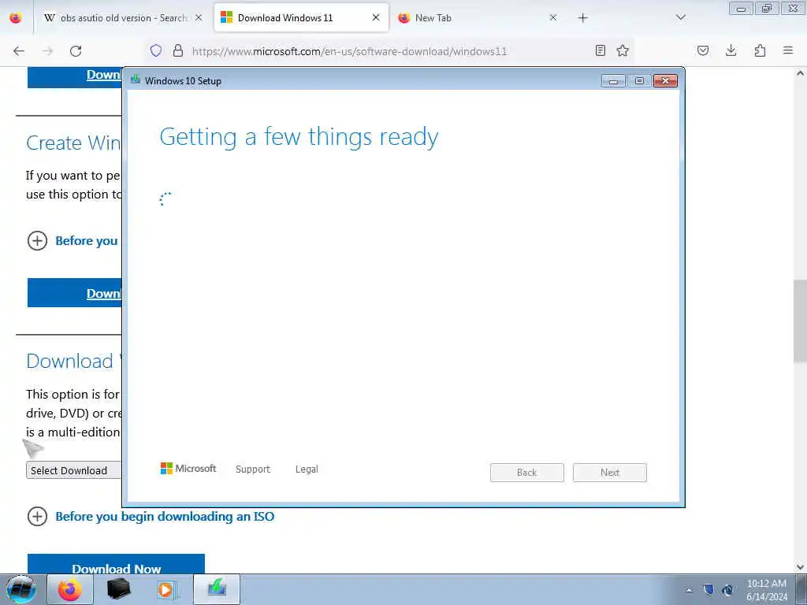The image size is (807, 605).
Task: Close the obs asutio old version tab
Action: pyautogui.click(x=199, y=18)
